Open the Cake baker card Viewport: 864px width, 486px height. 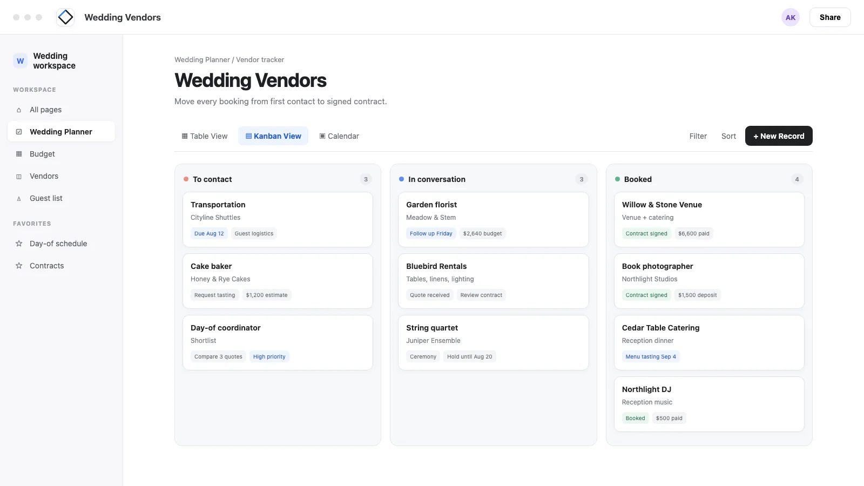[278, 281]
